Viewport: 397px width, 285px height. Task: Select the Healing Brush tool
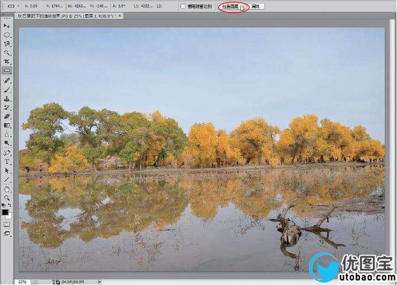coord(7,80)
